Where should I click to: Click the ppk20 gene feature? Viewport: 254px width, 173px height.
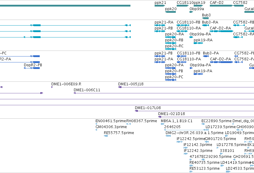coord(170,12)
